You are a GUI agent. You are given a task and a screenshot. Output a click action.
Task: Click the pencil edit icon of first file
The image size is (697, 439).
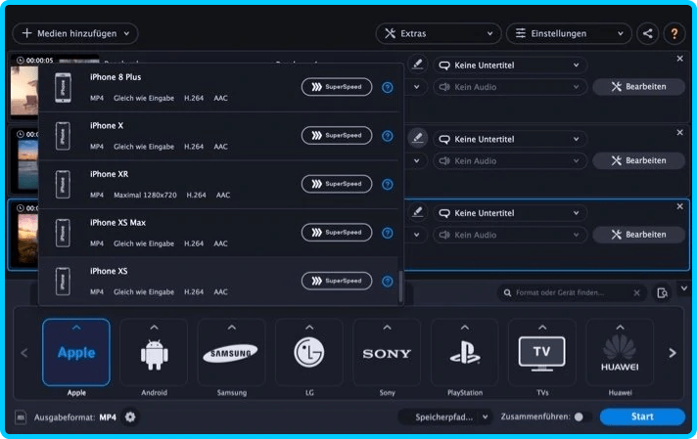point(417,65)
